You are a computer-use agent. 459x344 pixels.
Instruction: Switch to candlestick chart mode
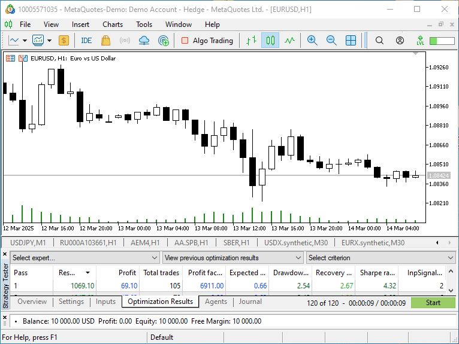point(270,40)
